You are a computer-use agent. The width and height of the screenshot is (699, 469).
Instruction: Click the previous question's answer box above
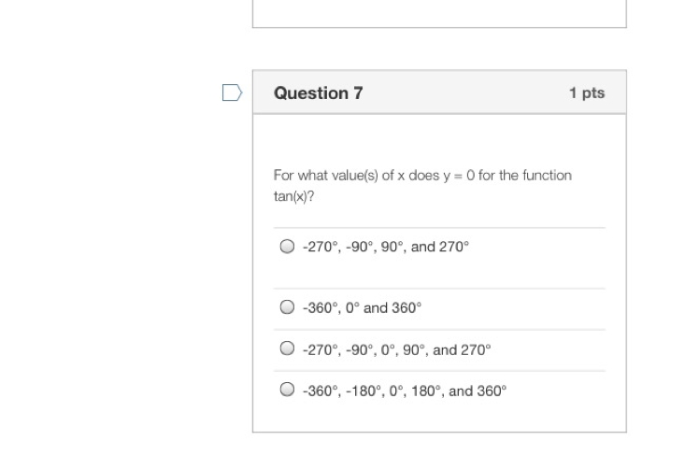(x=439, y=13)
